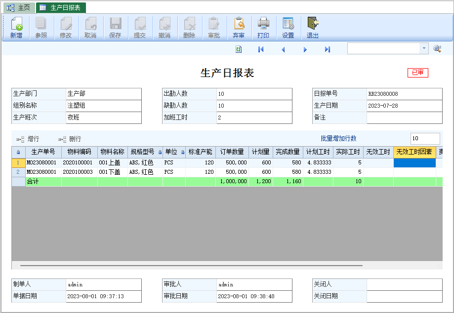Click the 批量增加行数 input field

click(x=425, y=139)
